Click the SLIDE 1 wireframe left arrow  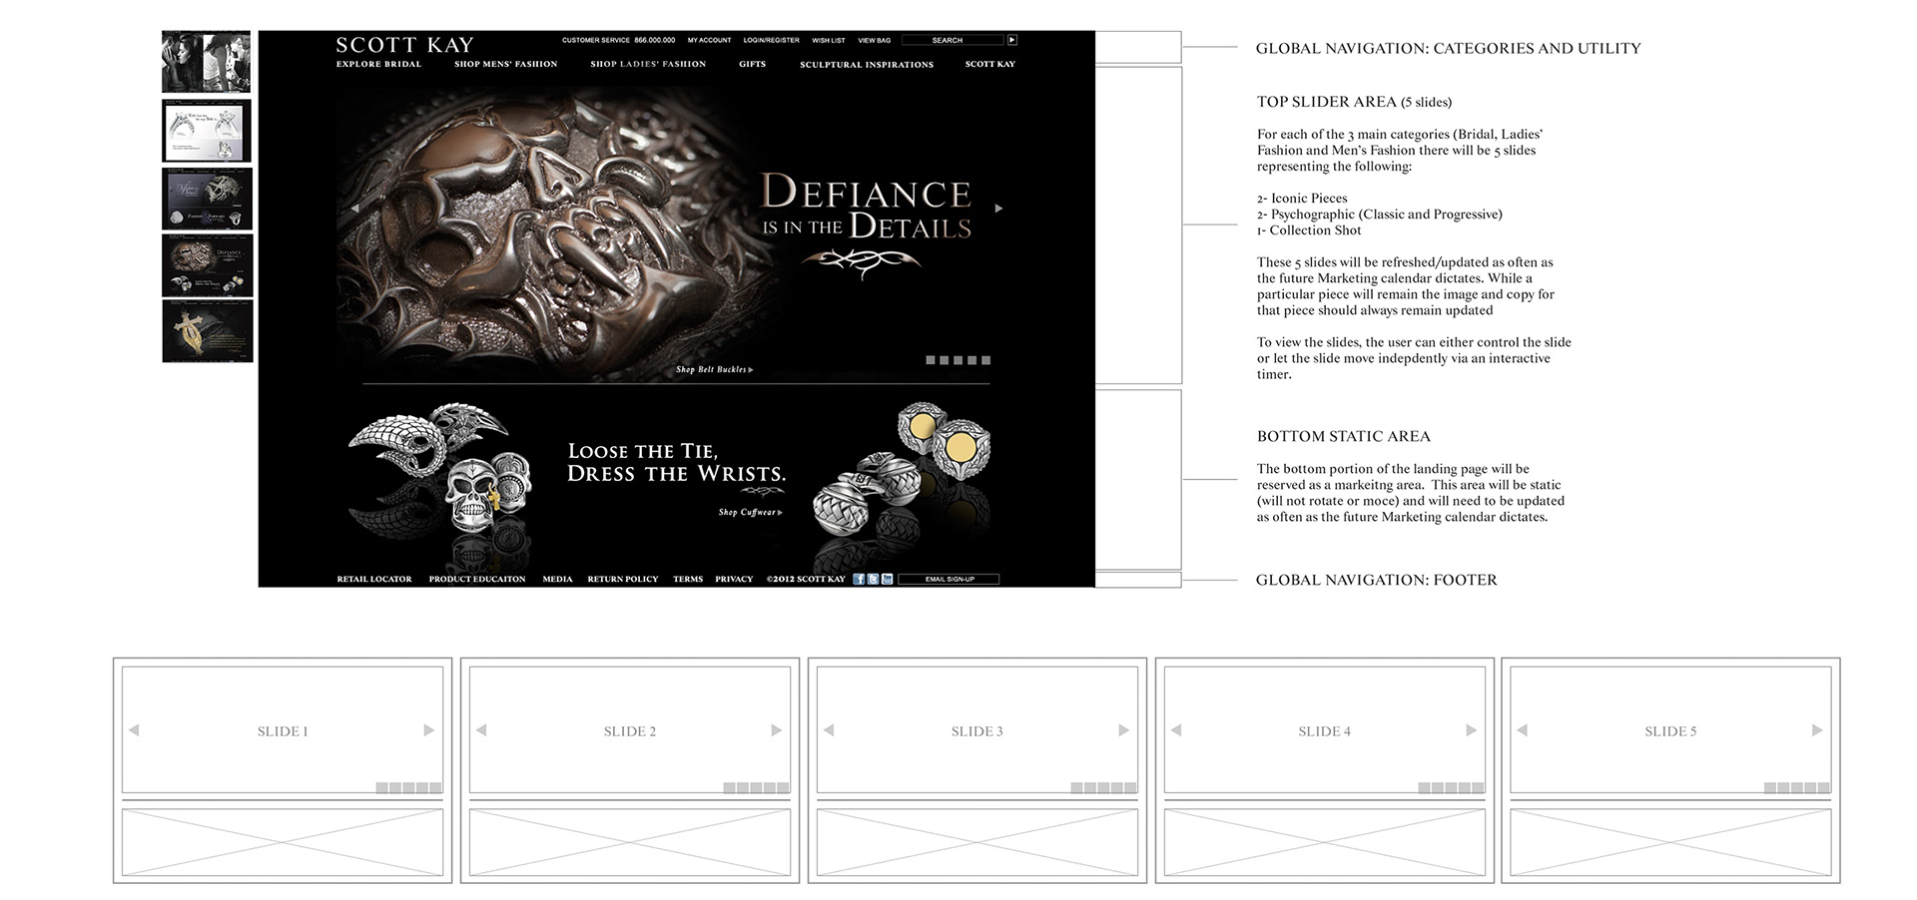point(134,730)
